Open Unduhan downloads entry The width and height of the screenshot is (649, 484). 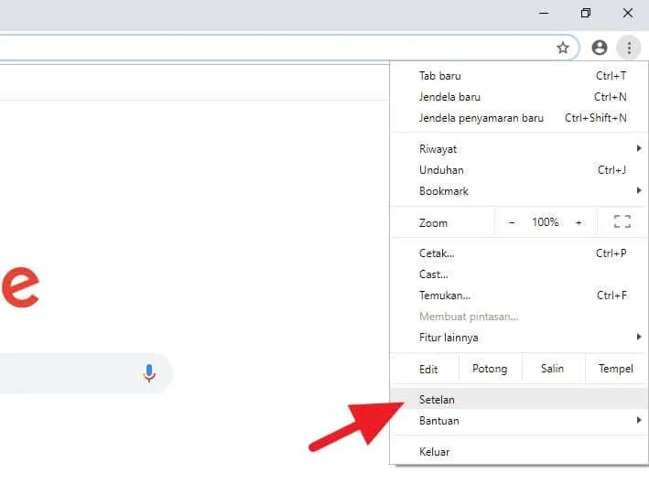coord(519,170)
